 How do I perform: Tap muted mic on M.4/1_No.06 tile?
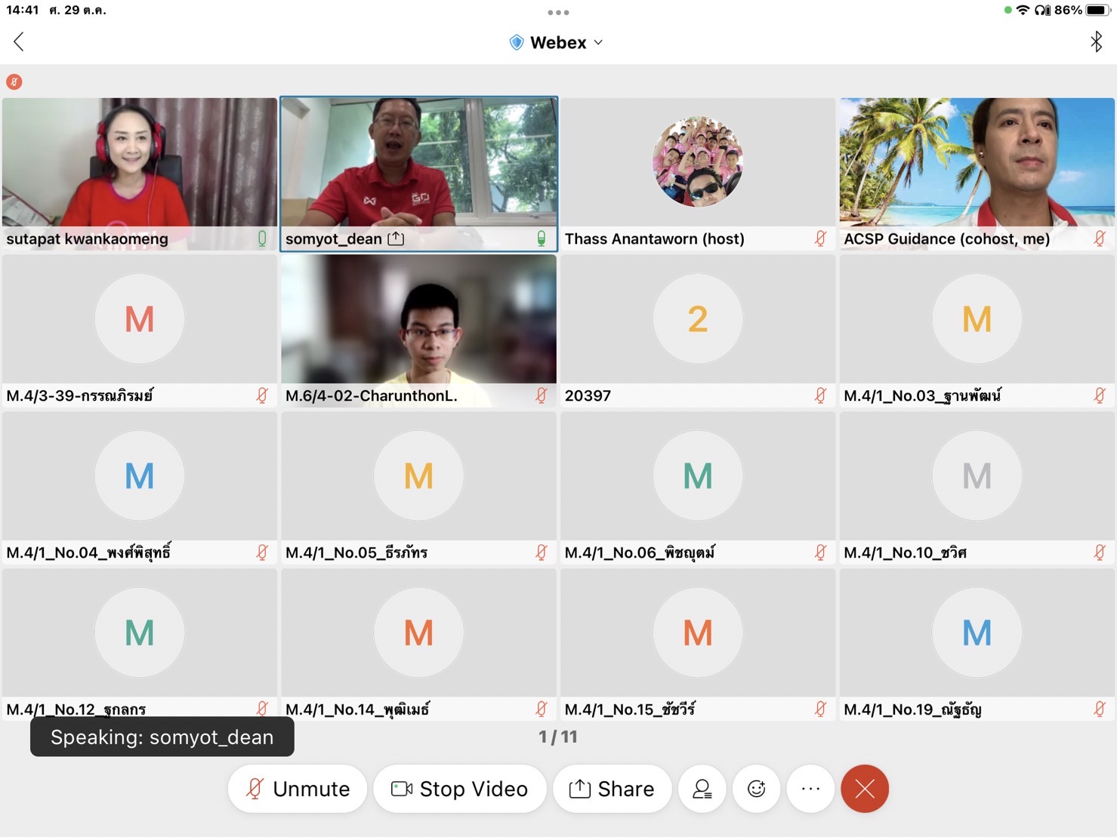[x=821, y=552]
